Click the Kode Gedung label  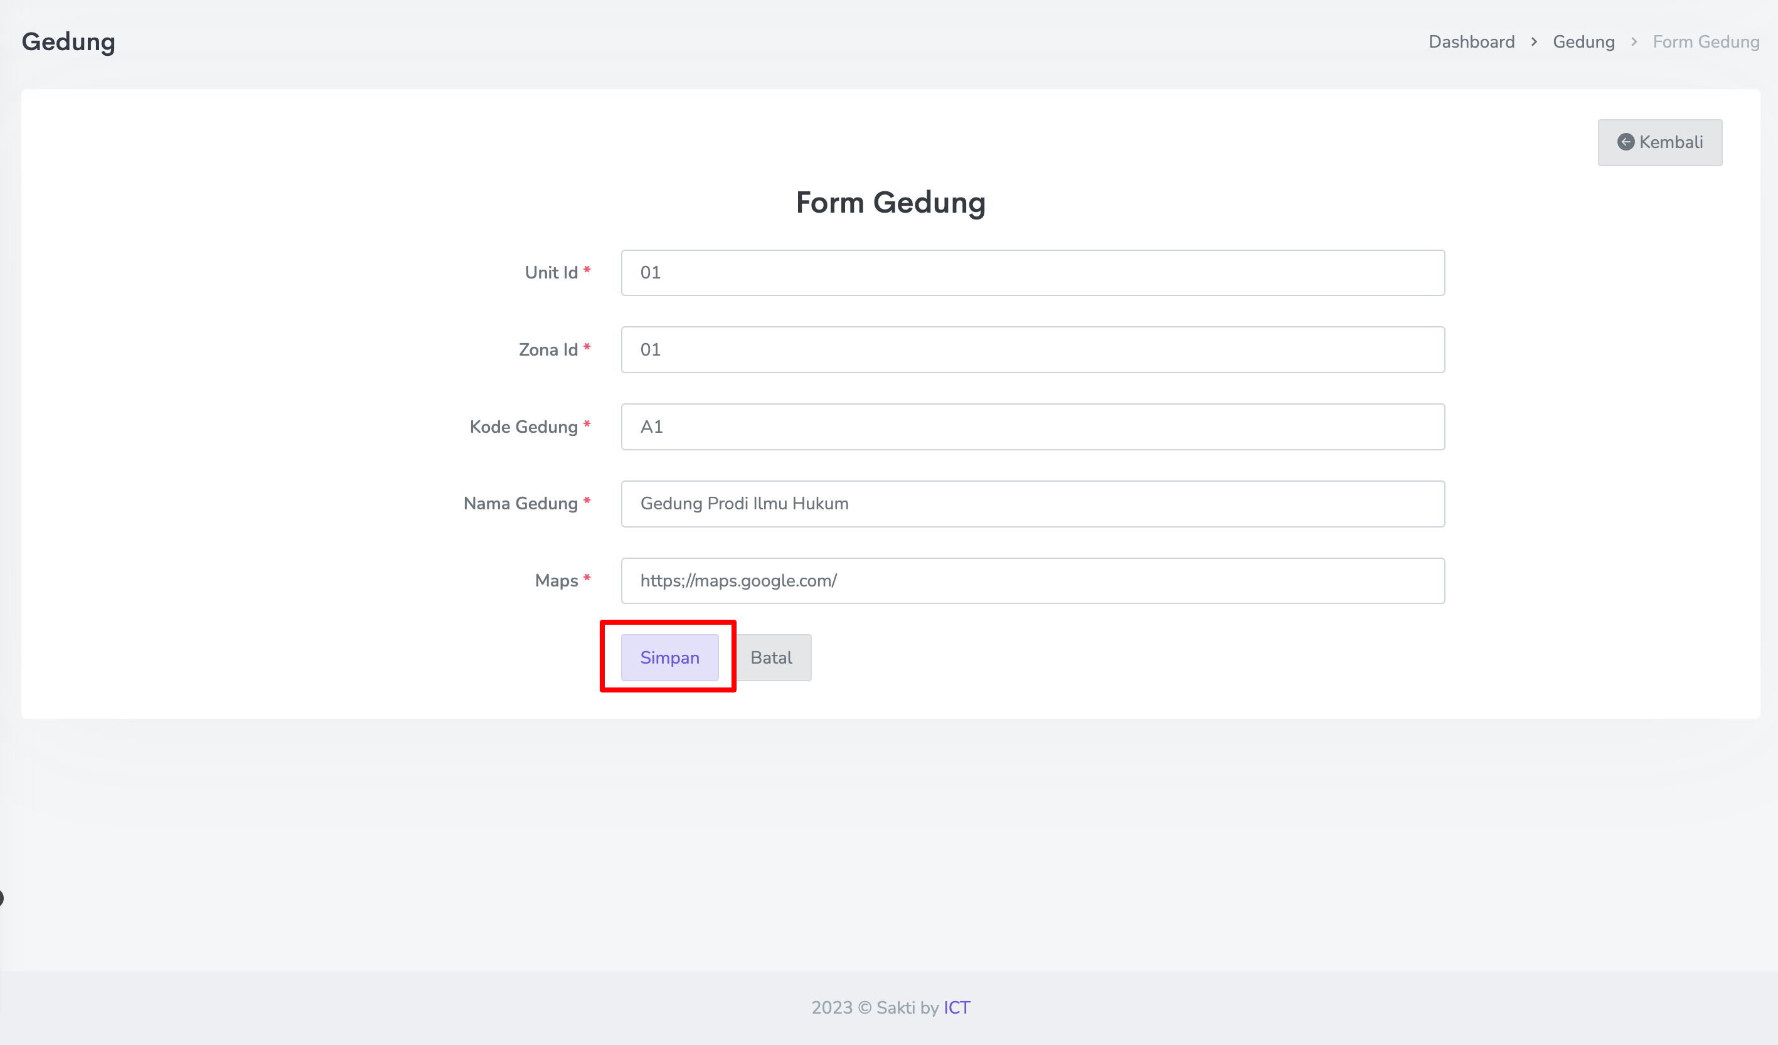tap(523, 427)
